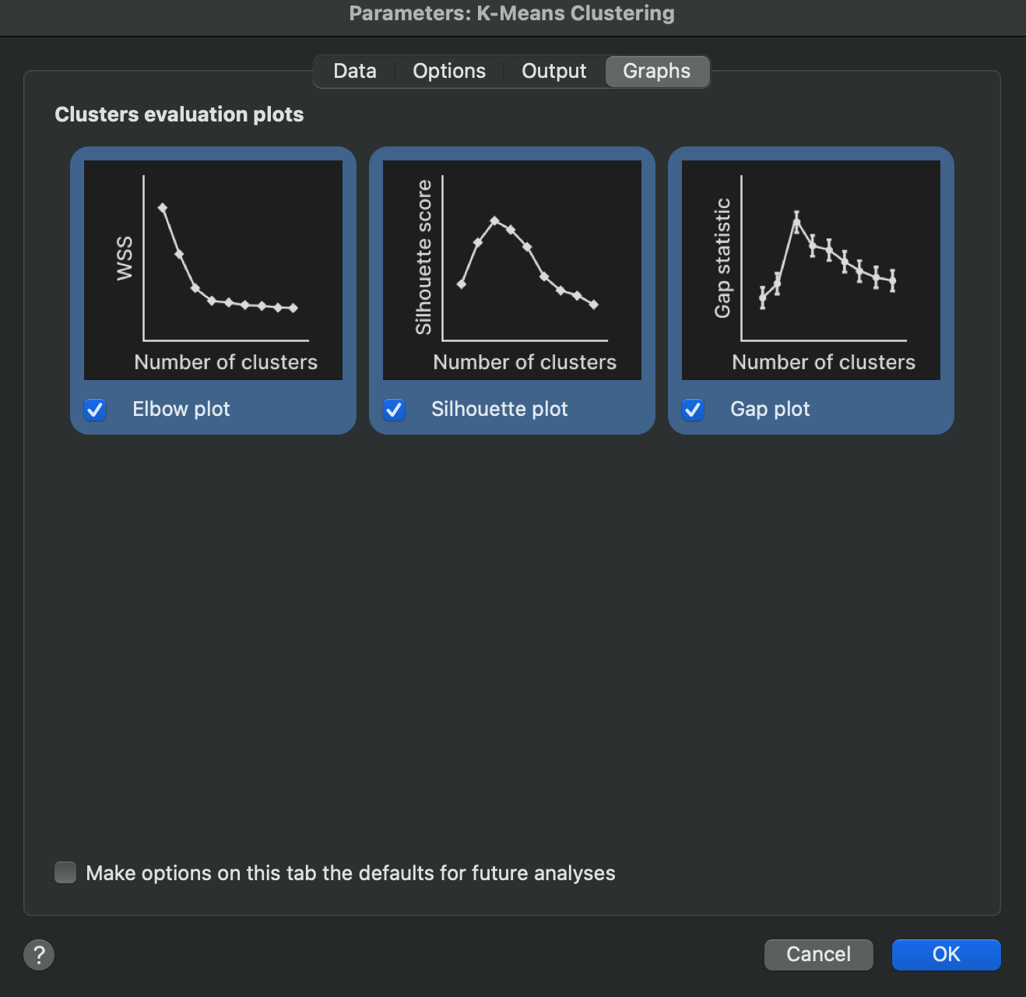Uncheck the Silhouette plot checkbox

click(x=394, y=410)
